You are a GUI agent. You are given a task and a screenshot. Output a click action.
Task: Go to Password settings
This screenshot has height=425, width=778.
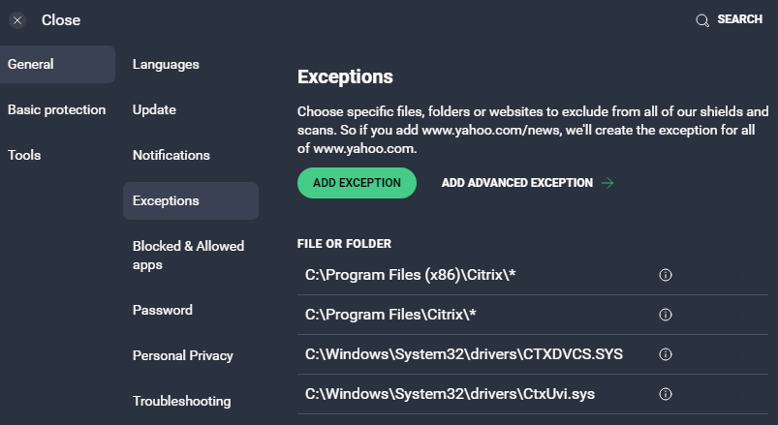[163, 311]
